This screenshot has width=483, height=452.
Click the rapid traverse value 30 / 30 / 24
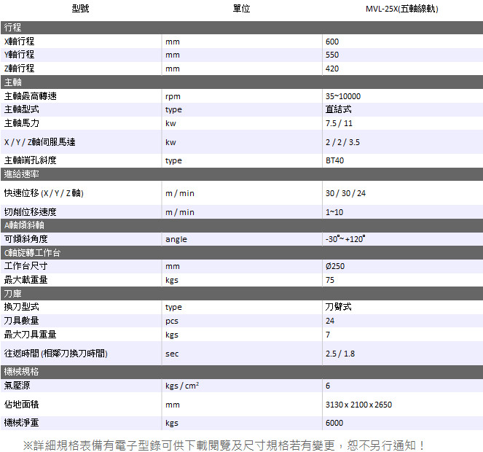(x=345, y=193)
